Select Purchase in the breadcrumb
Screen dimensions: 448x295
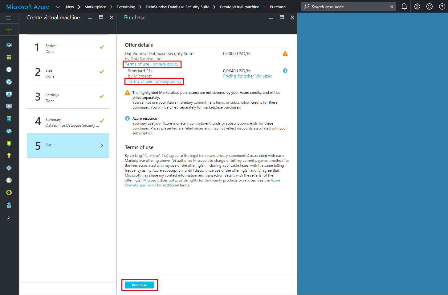(278, 7)
